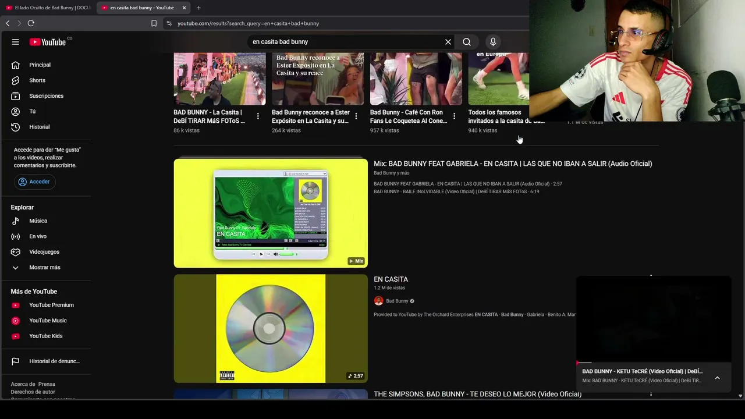Image resolution: width=745 pixels, height=419 pixels.
Task: Open Derechos de autor footer link
Action: [33, 392]
